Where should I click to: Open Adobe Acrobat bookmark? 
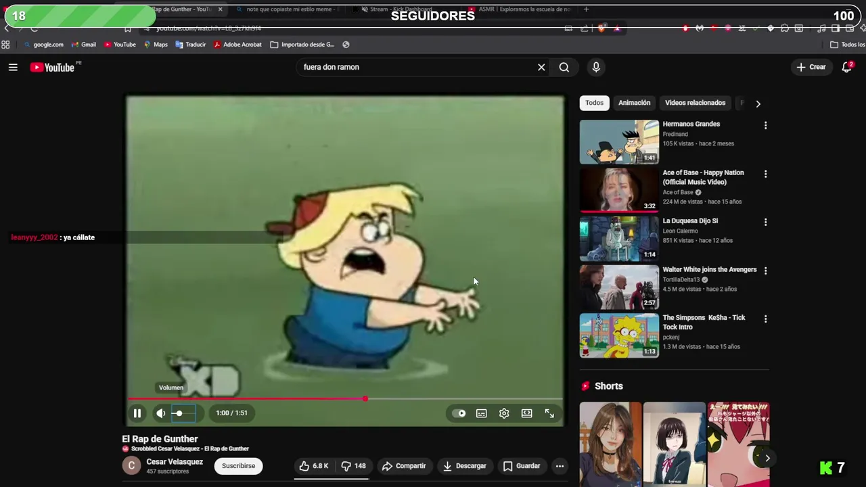(237, 45)
